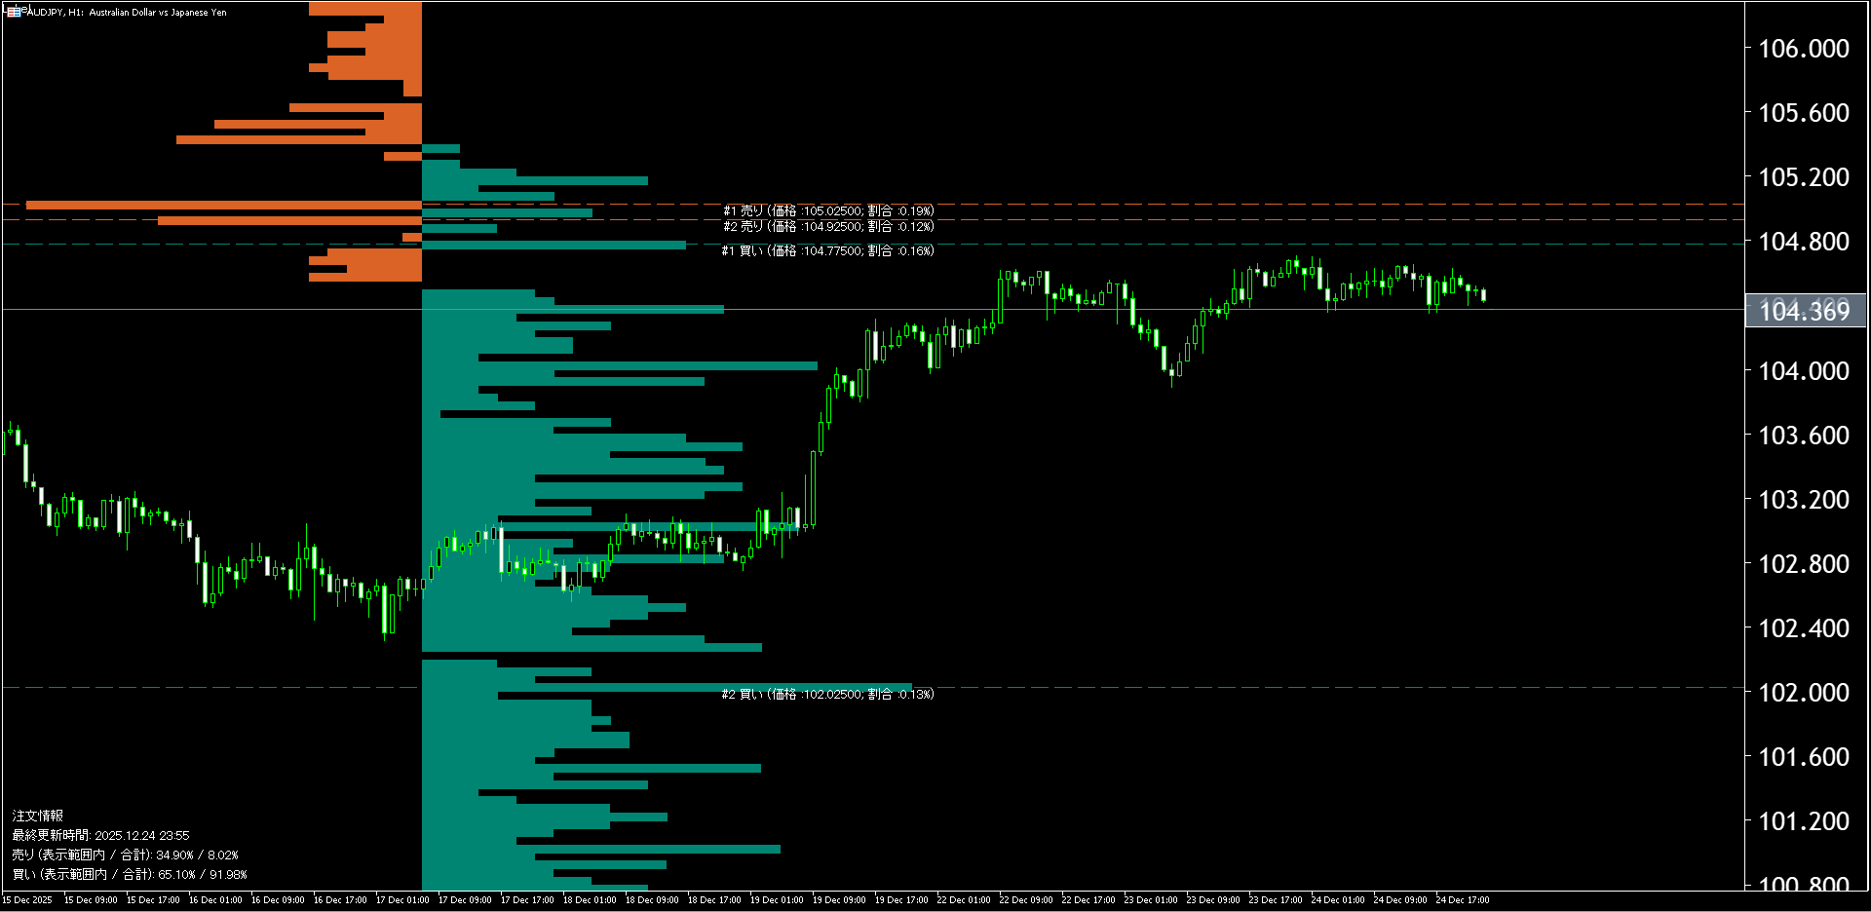The width and height of the screenshot is (1871, 912).
Task: Click the 24 Dec 17:00 time axis label
Action: (x=1463, y=900)
